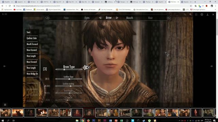Open the Chrome profile avatar
Viewport: 218px width, 122px height.
pos(212,6)
